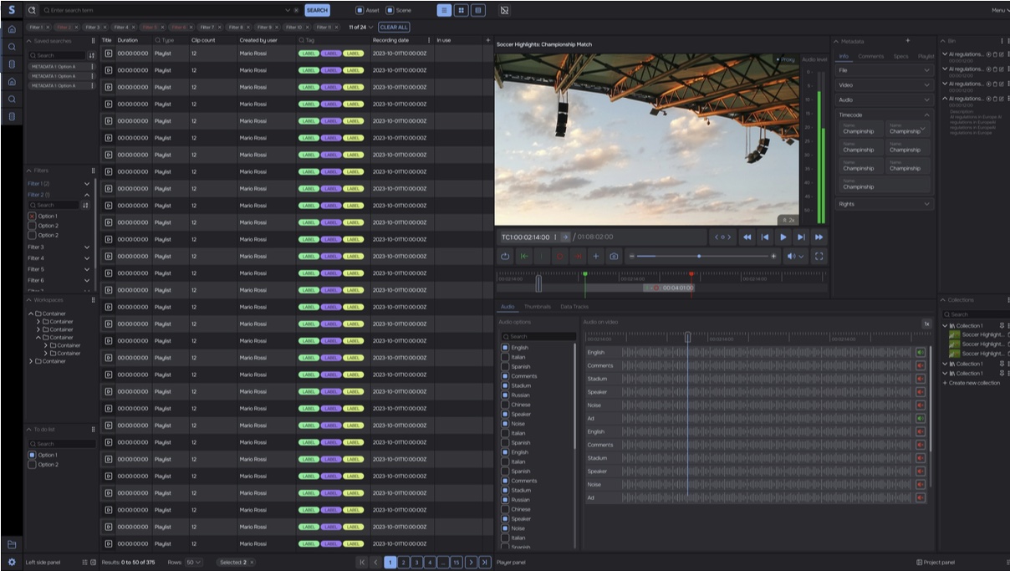Screen dimensions: 1010x571
Task: Sort the saved searches list
Action: click(x=91, y=55)
